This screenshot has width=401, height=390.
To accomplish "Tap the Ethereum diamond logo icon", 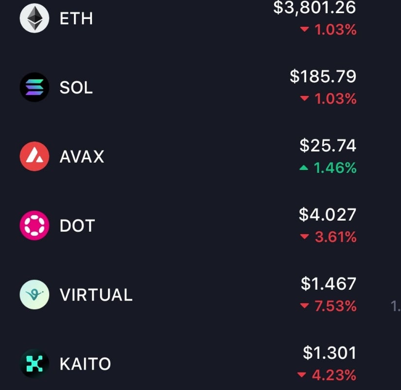I will click(x=35, y=18).
